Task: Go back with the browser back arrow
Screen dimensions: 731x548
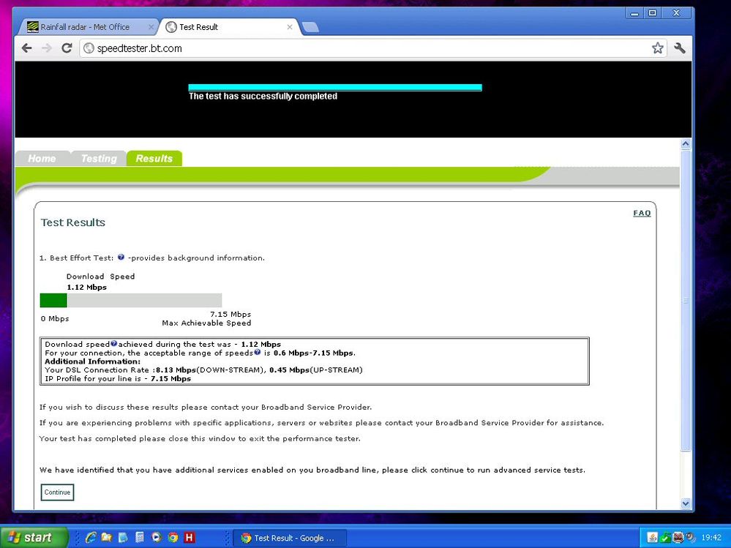Action: pos(27,48)
